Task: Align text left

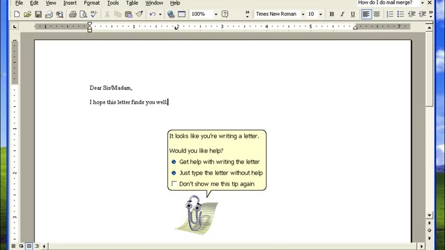Action: coord(366,14)
